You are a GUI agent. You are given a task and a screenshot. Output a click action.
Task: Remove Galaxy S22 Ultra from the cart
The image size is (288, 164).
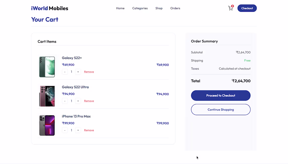click(x=89, y=101)
